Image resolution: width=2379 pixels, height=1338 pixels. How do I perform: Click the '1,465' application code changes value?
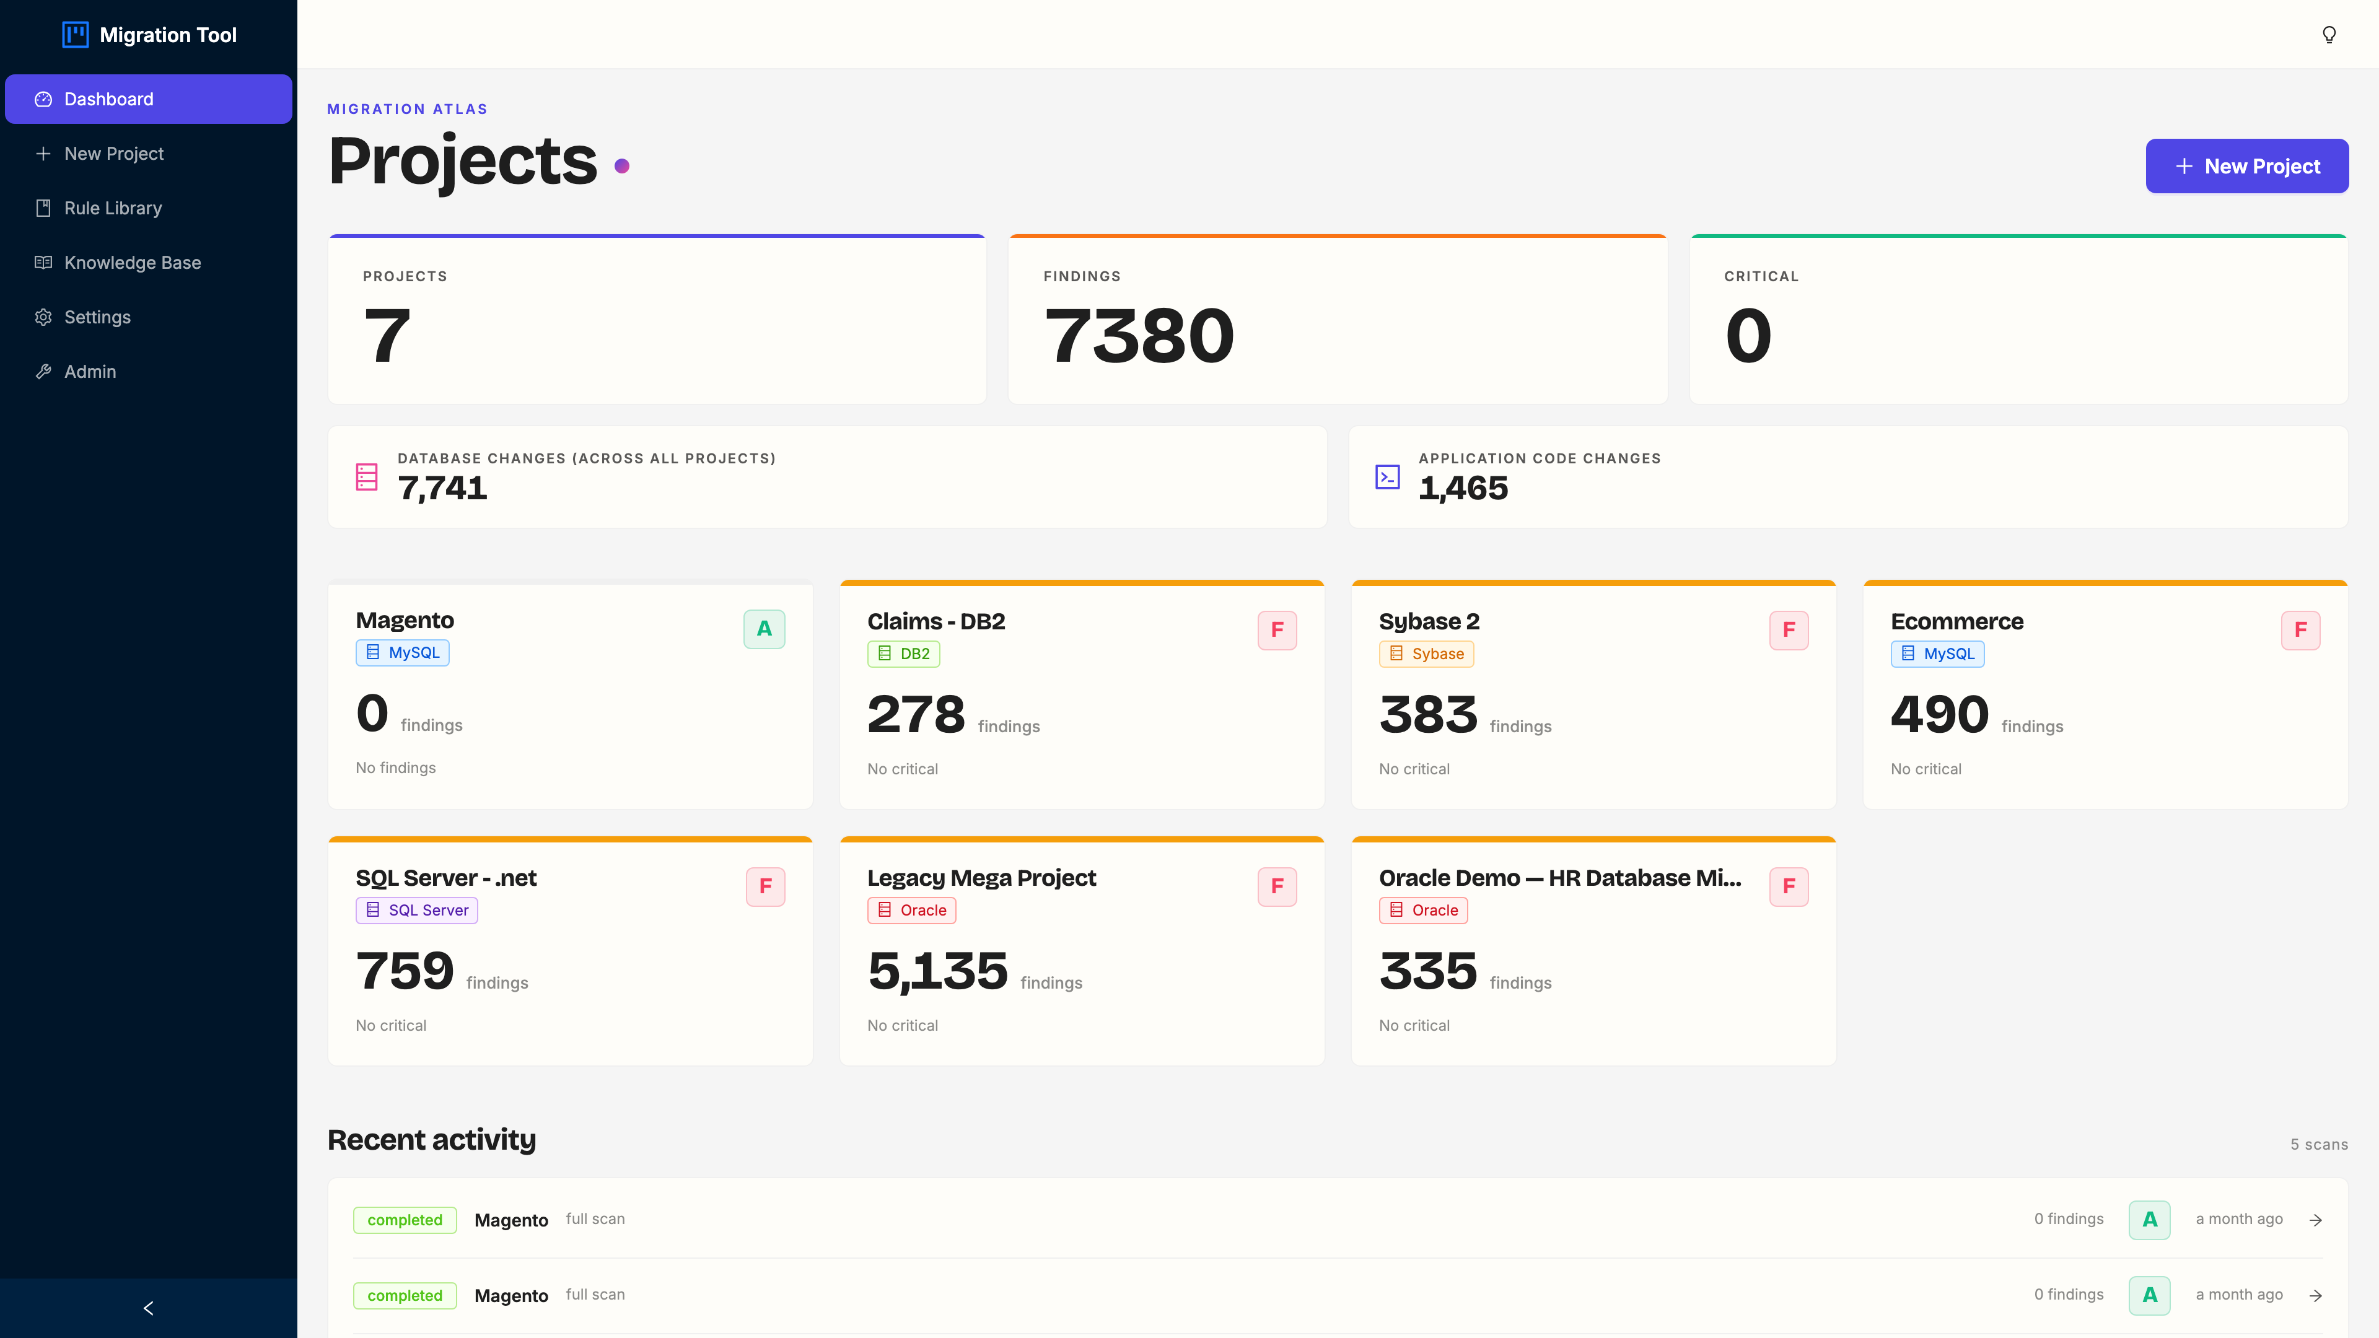point(1463,489)
